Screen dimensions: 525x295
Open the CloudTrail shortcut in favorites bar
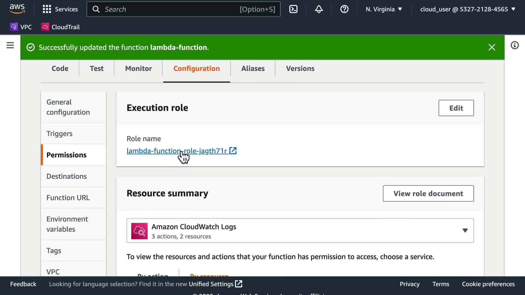point(60,27)
